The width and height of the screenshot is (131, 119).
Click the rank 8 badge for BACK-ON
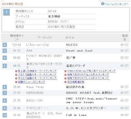click(x=5, y=101)
